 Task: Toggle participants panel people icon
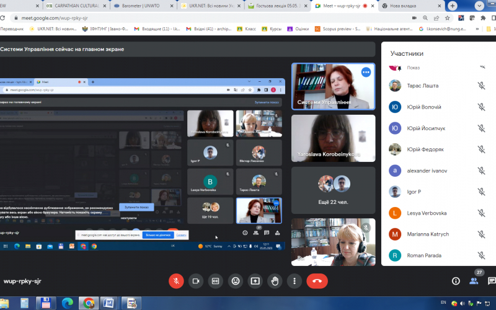(474, 281)
